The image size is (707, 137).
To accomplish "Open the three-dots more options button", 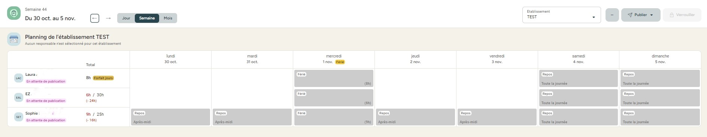I will tap(612, 15).
